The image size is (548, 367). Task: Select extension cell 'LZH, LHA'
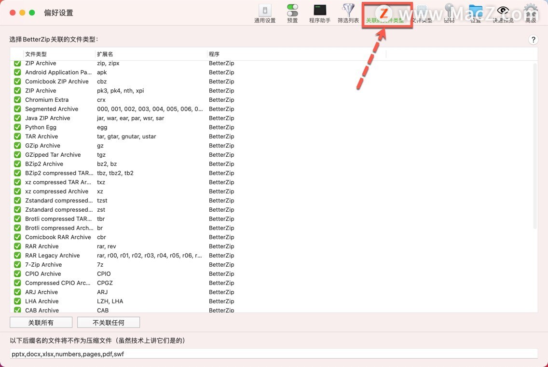pos(110,301)
